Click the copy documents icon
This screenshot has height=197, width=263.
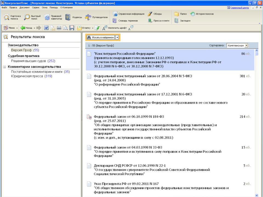pyautogui.click(x=53, y=28)
